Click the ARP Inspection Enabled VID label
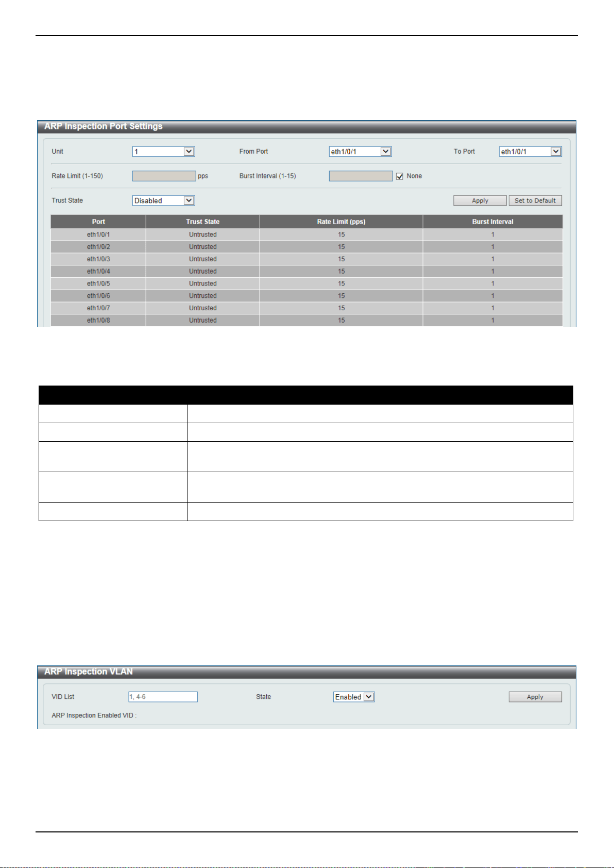The image size is (614, 868). pyautogui.click(x=94, y=715)
